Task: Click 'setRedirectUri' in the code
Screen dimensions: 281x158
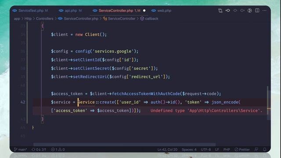Action: tap(90, 77)
